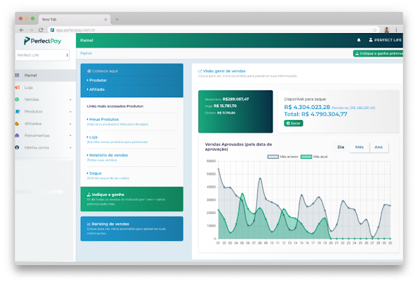Click the Indique e ganhe person icon
The width and height of the screenshot is (418, 283).
coord(89,195)
